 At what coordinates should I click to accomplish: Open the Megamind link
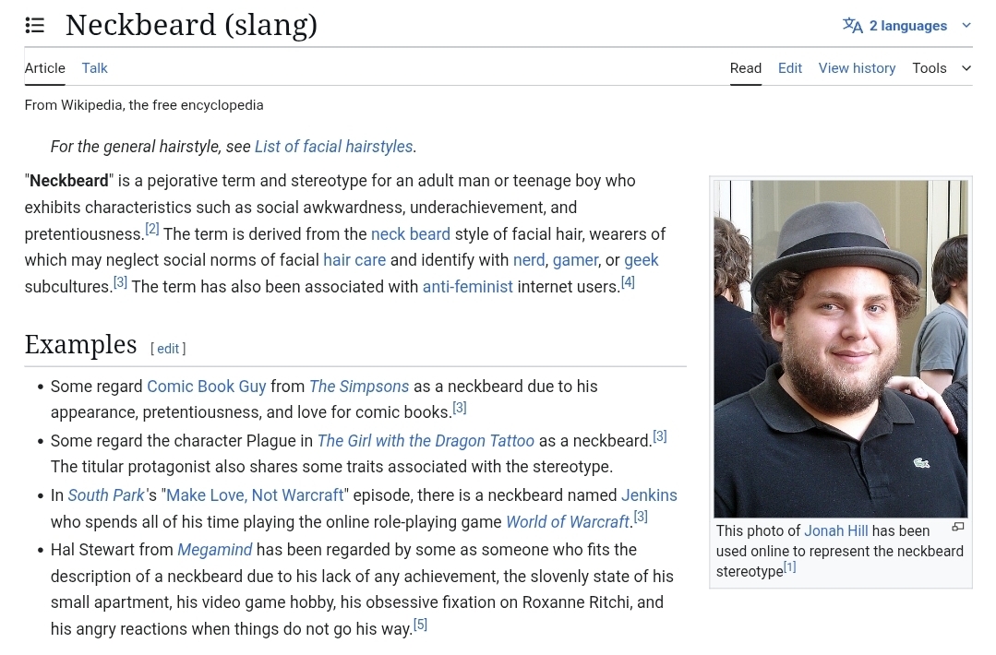[x=215, y=550]
